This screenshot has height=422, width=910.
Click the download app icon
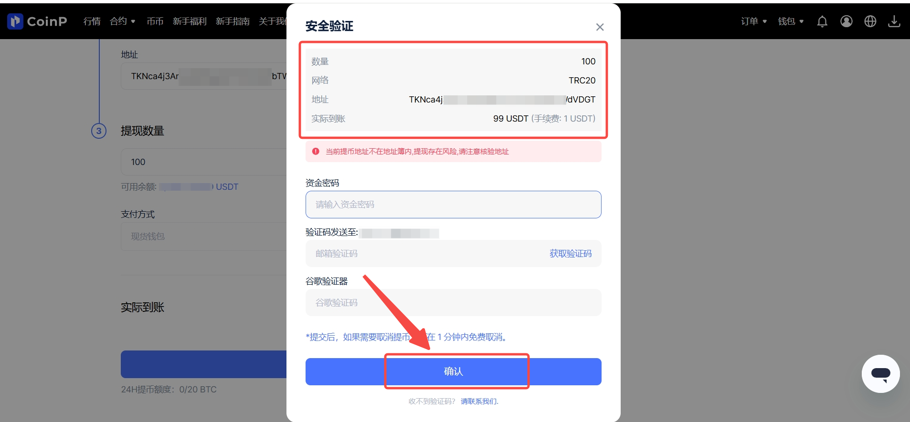[894, 21]
